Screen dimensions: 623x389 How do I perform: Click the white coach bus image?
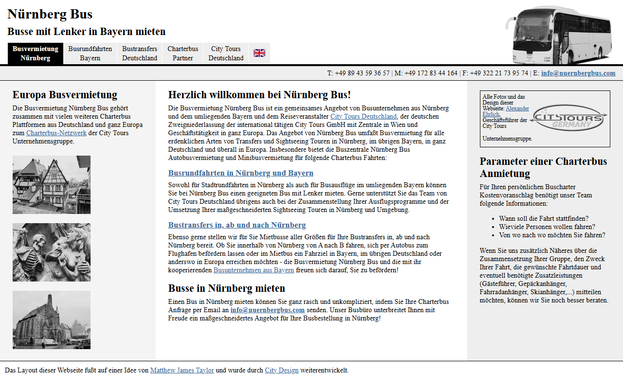pos(559,35)
